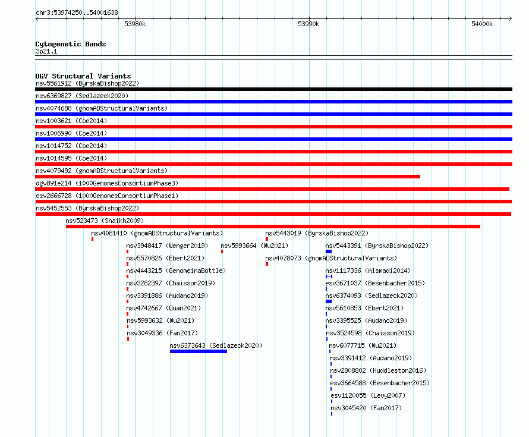The image size is (529, 437).
Task: Click the 53990k ruler marker
Action: tap(308, 24)
